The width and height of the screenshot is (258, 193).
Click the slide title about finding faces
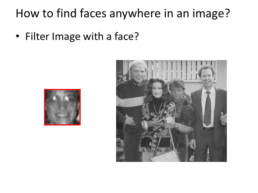click(x=123, y=13)
